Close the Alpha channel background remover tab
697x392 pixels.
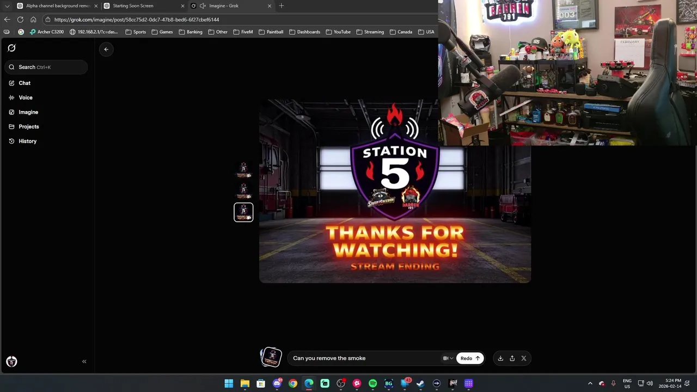tap(96, 5)
